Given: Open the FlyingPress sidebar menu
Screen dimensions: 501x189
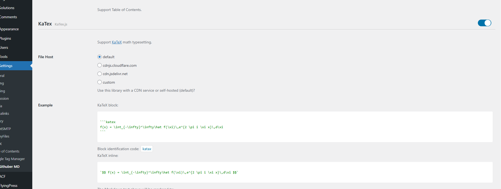Looking at the screenshot, I should [9, 186].
